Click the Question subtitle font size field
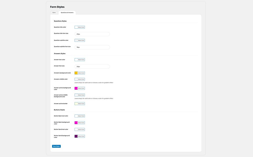The image size is (253, 157). pyautogui.click(x=92, y=47)
